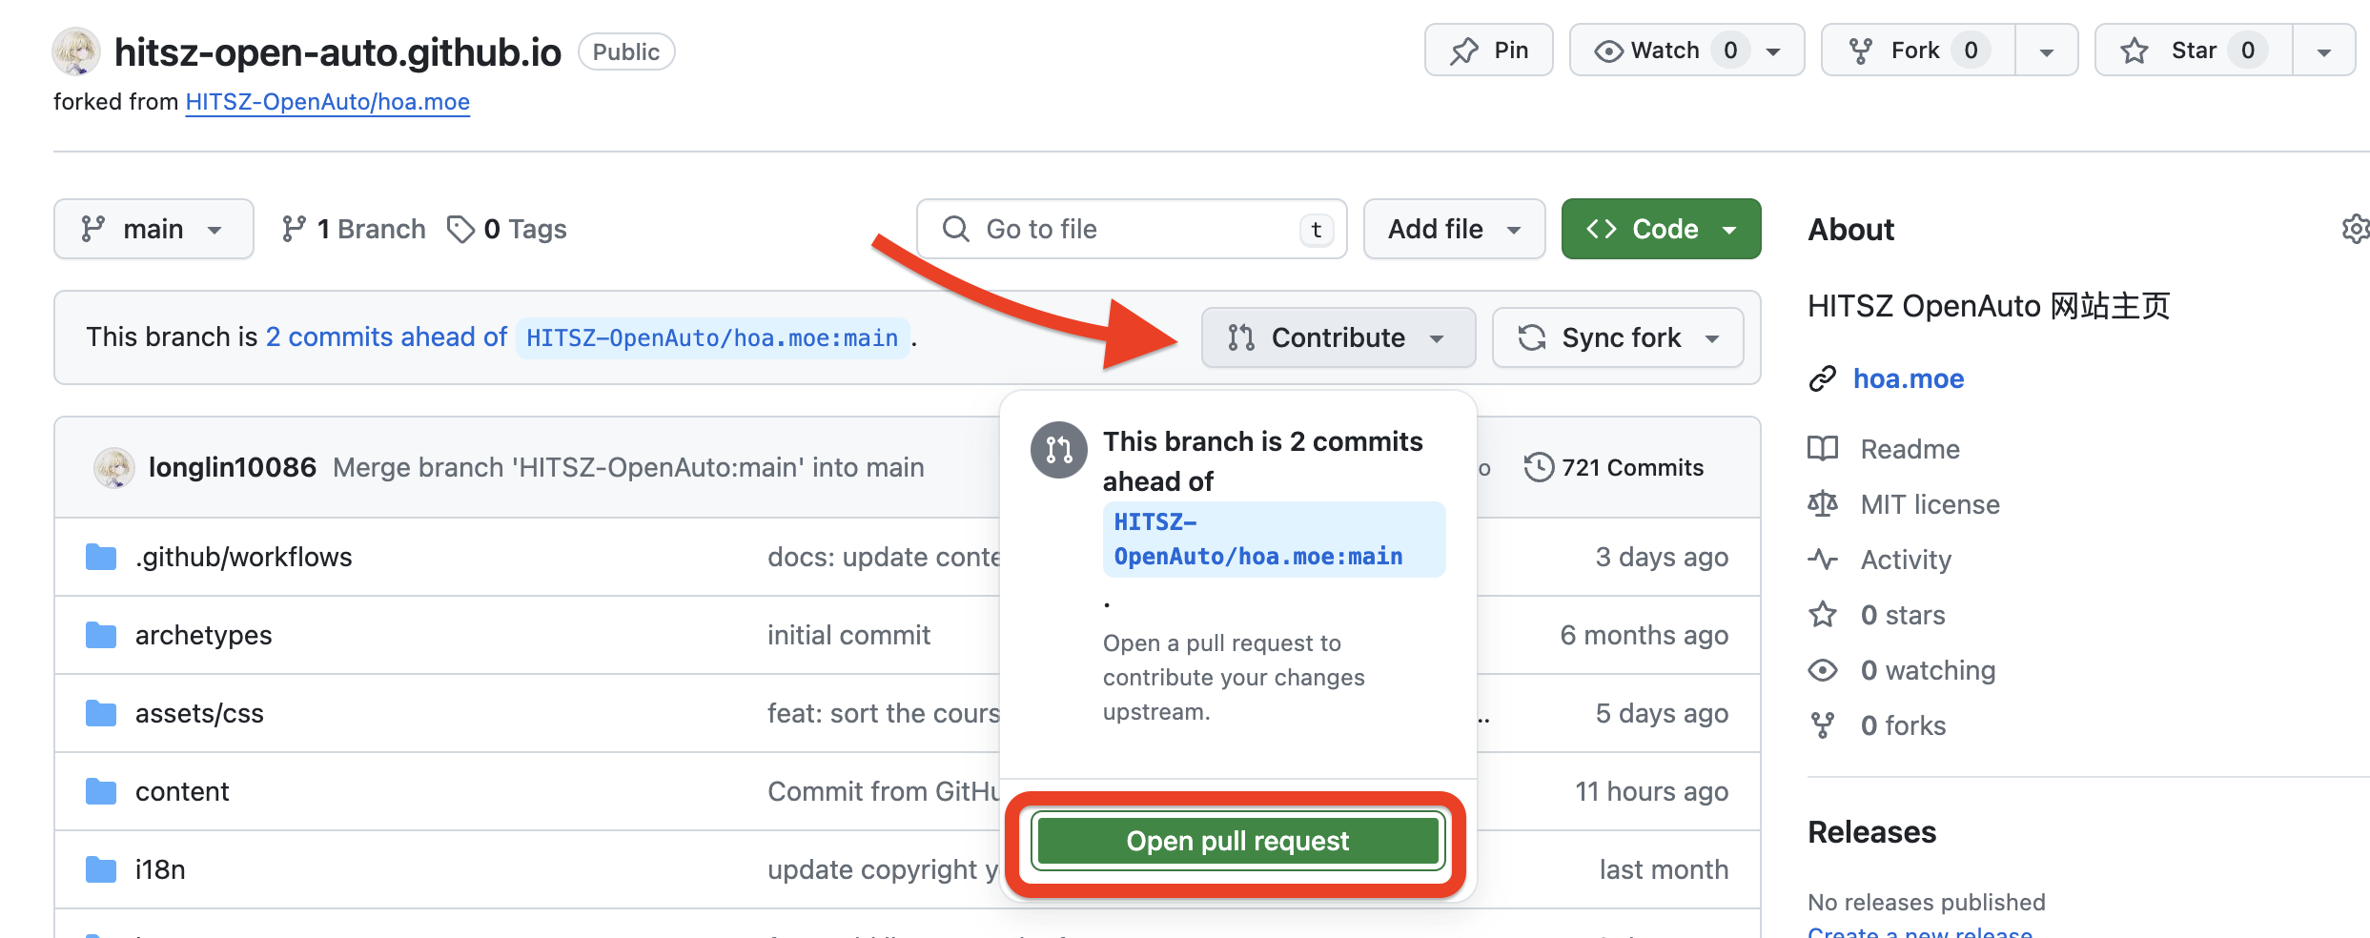Open repository About settings gear
The image size is (2370, 938).
click(x=2355, y=229)
